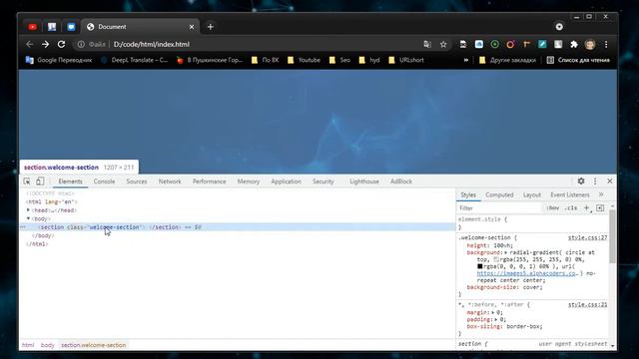
Task: Open the Extensions puzzle piece menu
Action: coord(574,44)
